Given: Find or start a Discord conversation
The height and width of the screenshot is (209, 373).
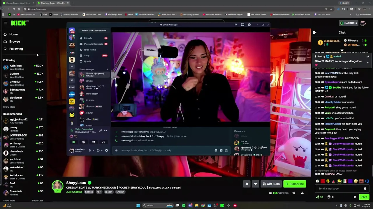Looking at the screenshot, I should coord(94,30).
